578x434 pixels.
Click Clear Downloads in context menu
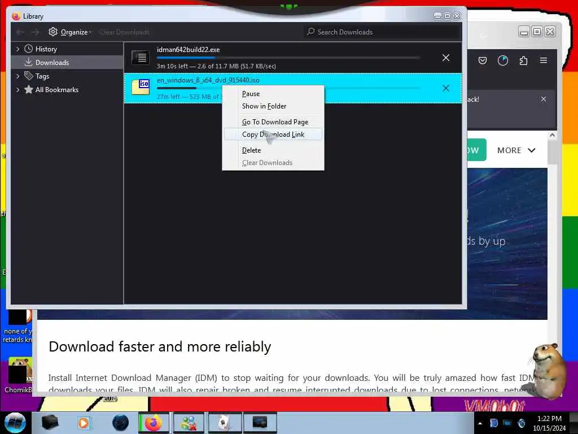(x=273, y=163)
